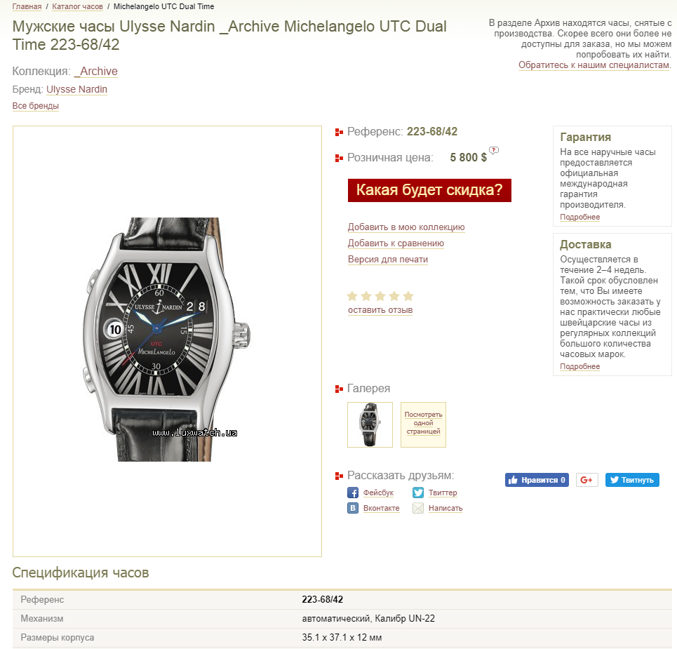Click the red Какая будет скидка button

coord(429,190)
